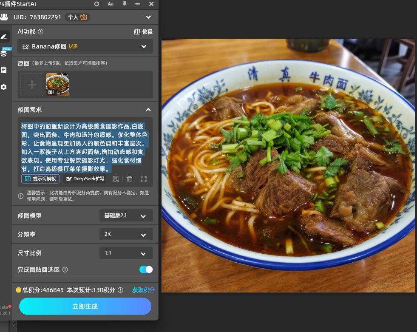417x332 pixels.
Task: Pin the StartAI panel with the pin icon
Action: point(125,4)
